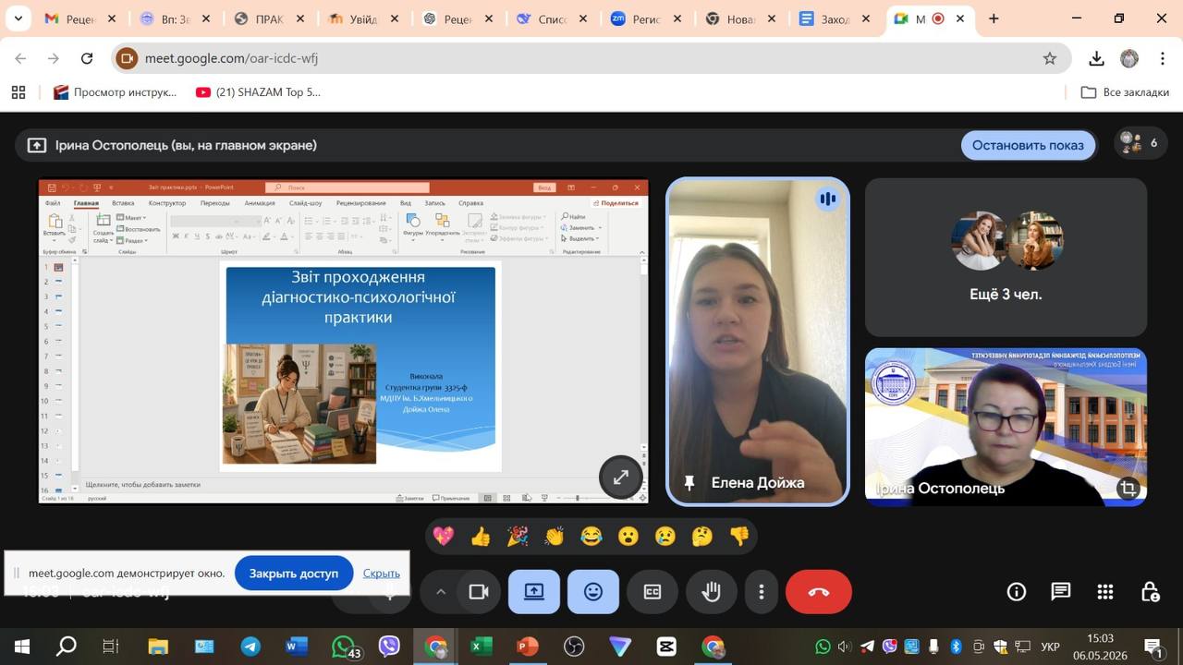Click "Закрыть доступ" button
The image size is (1183, 665).
294,573
